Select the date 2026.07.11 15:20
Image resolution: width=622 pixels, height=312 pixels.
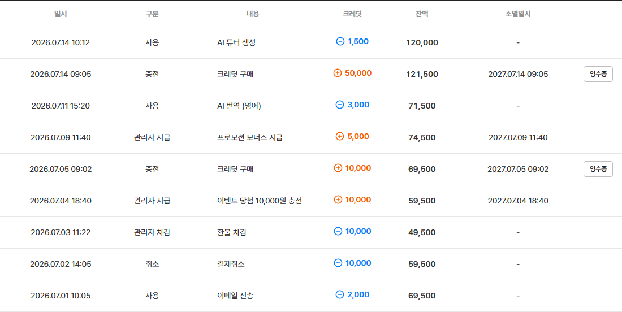[61, 106]
